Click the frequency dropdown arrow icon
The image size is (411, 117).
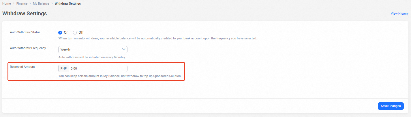pos(124,49)
